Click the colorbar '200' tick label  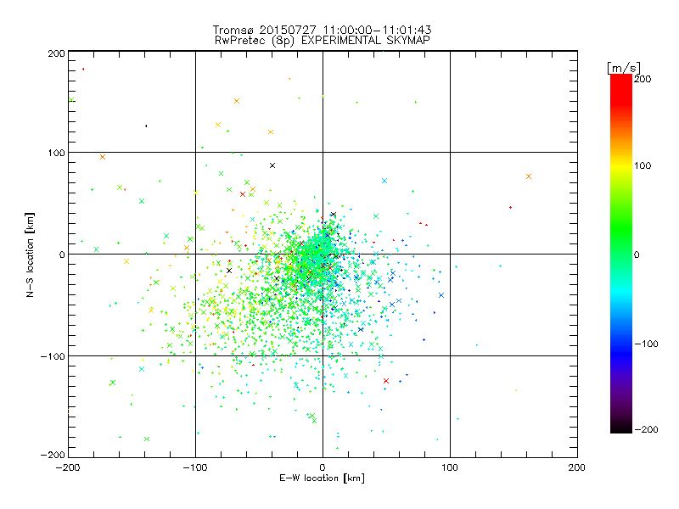pos(643,79)
